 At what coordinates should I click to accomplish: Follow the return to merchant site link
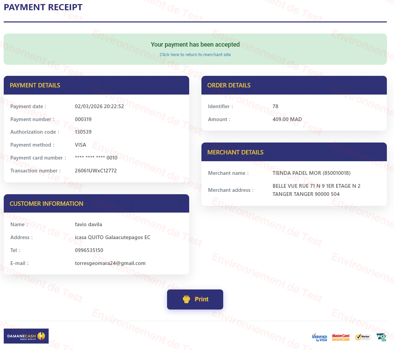195,55
